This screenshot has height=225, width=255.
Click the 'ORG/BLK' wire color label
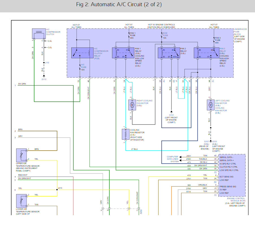(x=202, y=185)
